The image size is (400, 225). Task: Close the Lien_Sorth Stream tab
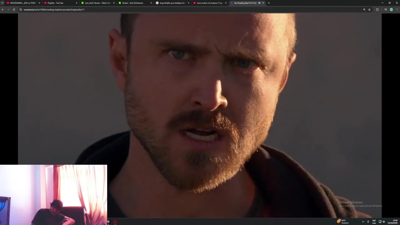click(114, 3)
